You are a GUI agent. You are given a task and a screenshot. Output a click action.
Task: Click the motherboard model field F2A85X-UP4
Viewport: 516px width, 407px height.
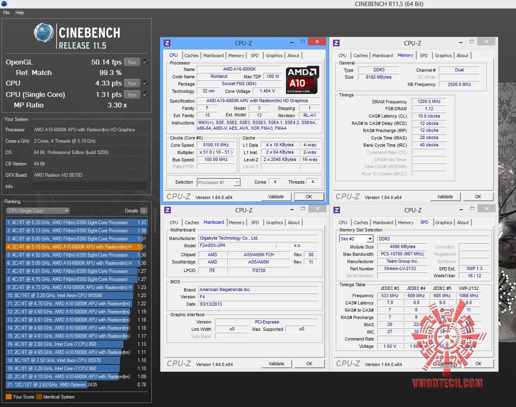coord(236,245)
